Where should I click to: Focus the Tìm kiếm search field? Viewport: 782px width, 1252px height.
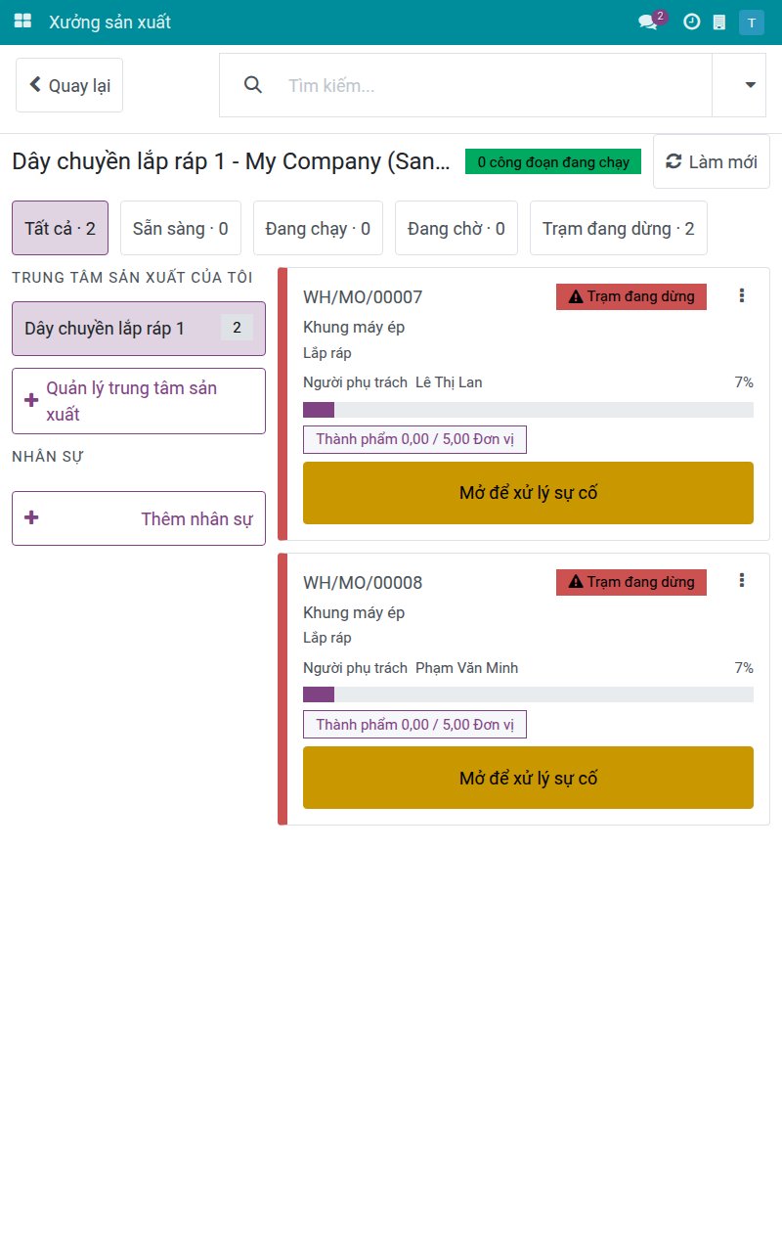click(494, 85)
